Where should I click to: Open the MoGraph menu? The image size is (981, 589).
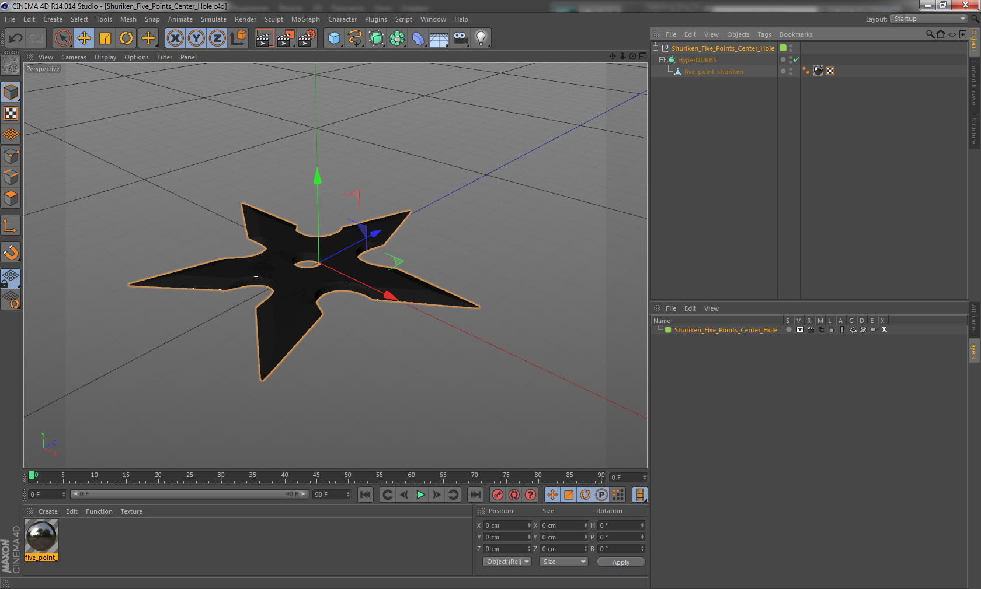[x=305, y=19]
